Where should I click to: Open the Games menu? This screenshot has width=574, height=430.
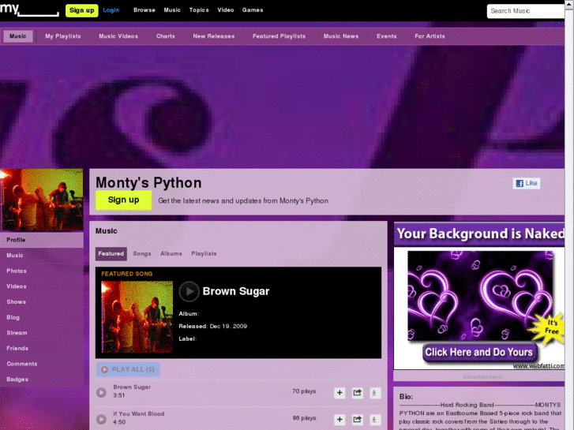pos(253,10)
